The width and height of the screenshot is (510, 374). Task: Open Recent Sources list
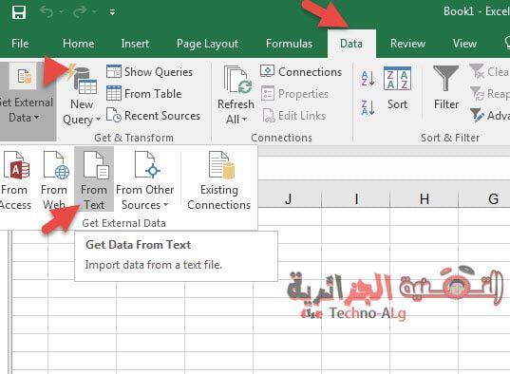point(153,116)
